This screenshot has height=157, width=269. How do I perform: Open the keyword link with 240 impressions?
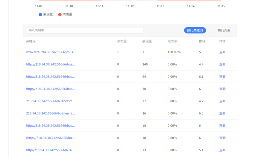pos(50,64)
